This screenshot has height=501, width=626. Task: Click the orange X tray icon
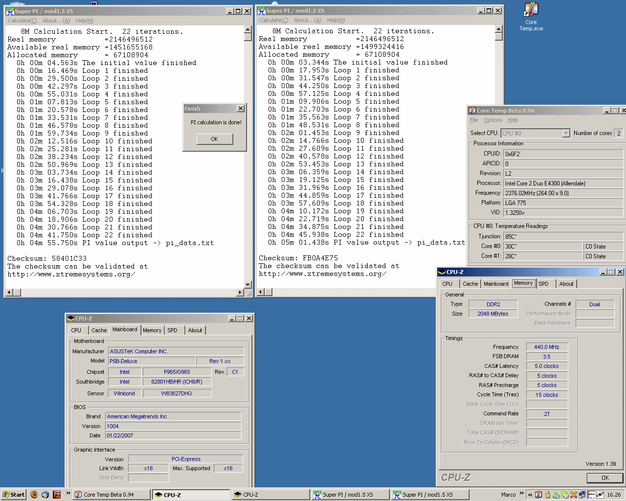pyautogui.click(x=574, y=495)
